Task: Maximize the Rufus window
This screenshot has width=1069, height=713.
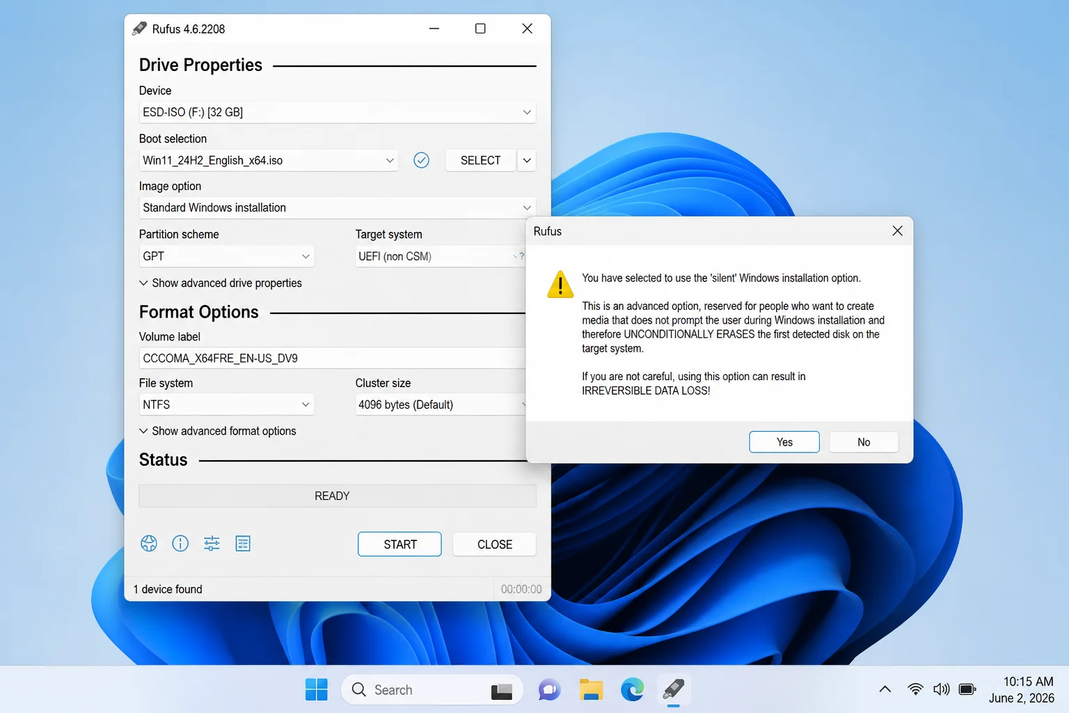Action: point(480,29)
